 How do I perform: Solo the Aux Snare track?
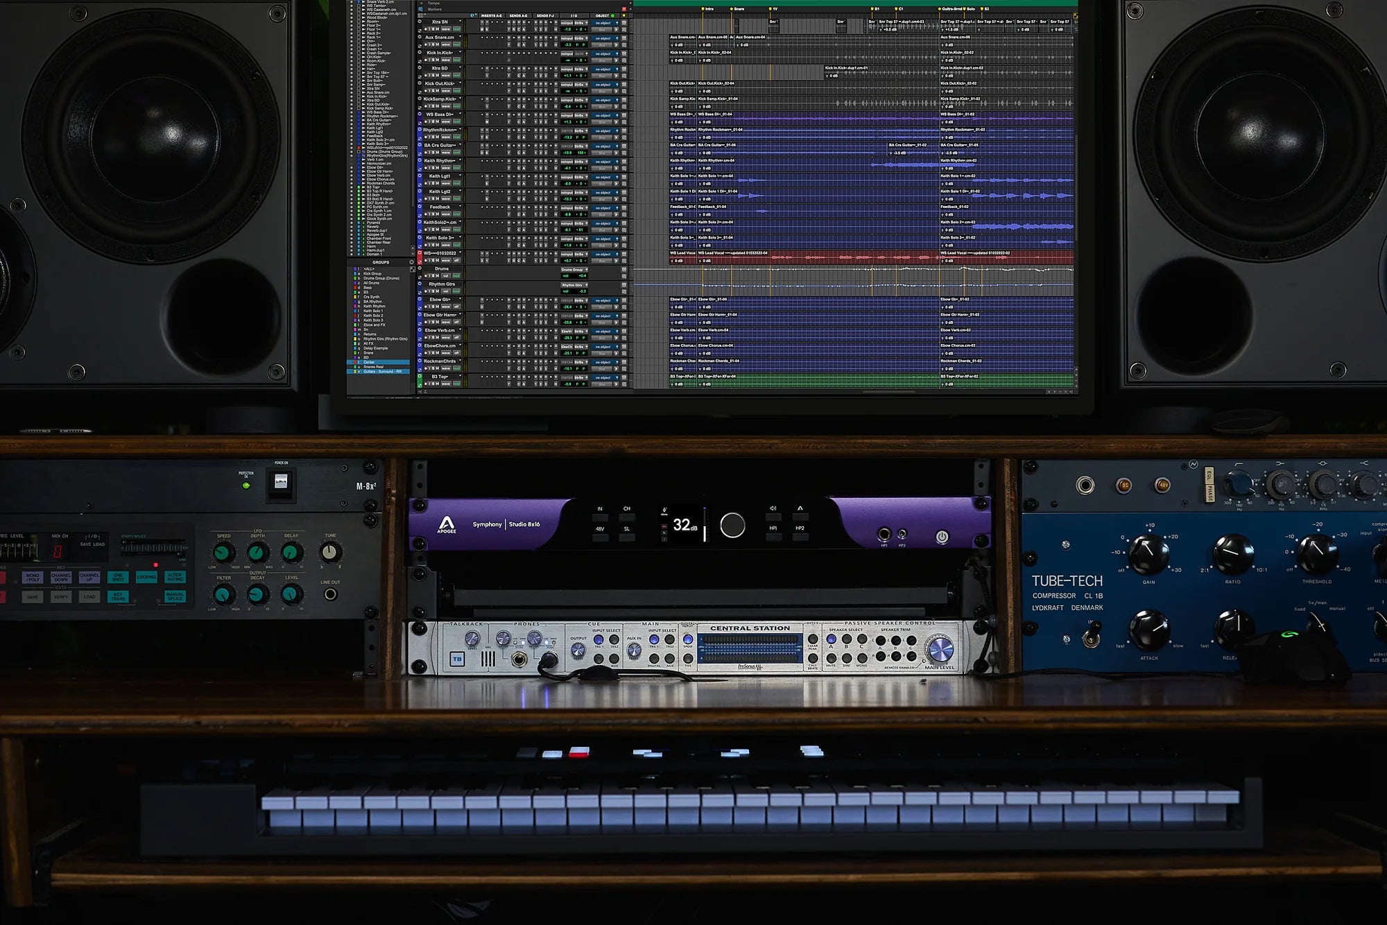pyautogui.click(x=432, y=44)
